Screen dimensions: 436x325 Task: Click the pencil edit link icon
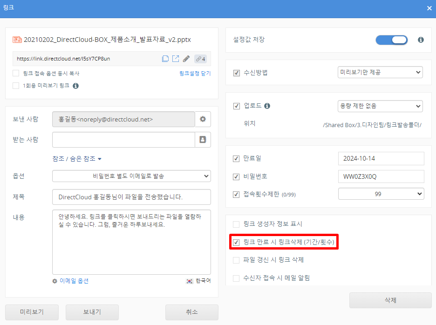(x=186, y=59)
